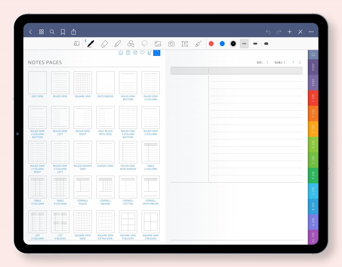
Task: Open the clipboard list page icon
Action: coord(128,53)
